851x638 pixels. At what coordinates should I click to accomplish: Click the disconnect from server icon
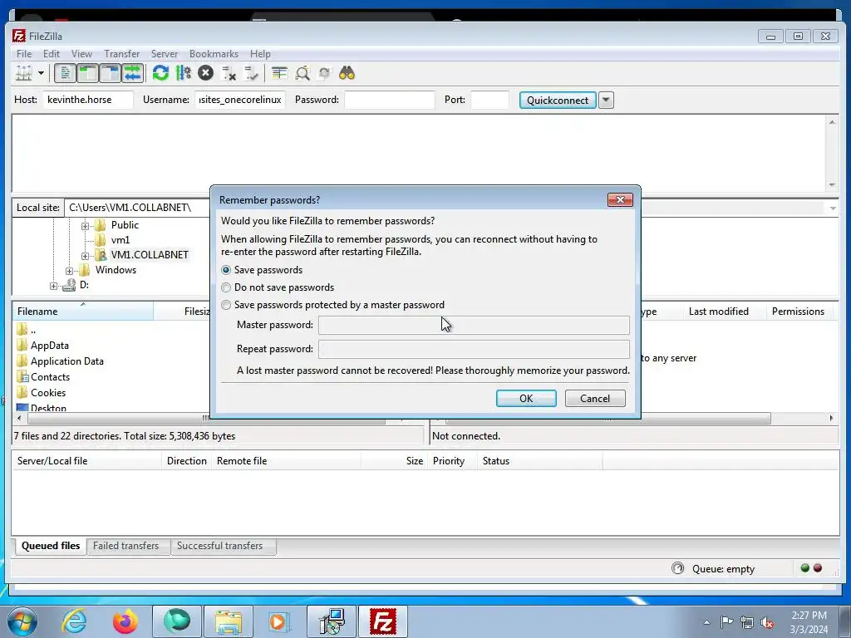[x=229, y=73]
